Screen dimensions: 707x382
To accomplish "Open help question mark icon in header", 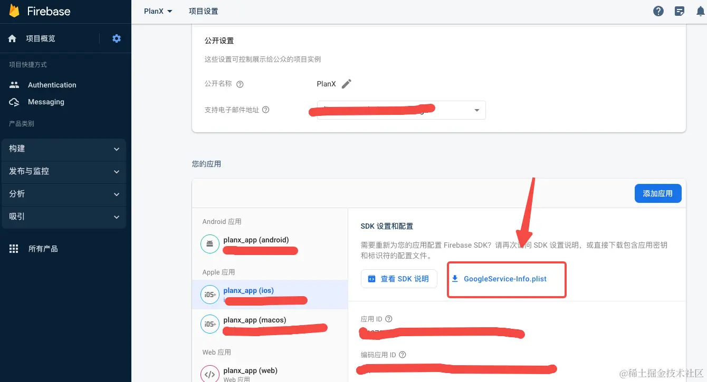I will [x=658, y=11].
